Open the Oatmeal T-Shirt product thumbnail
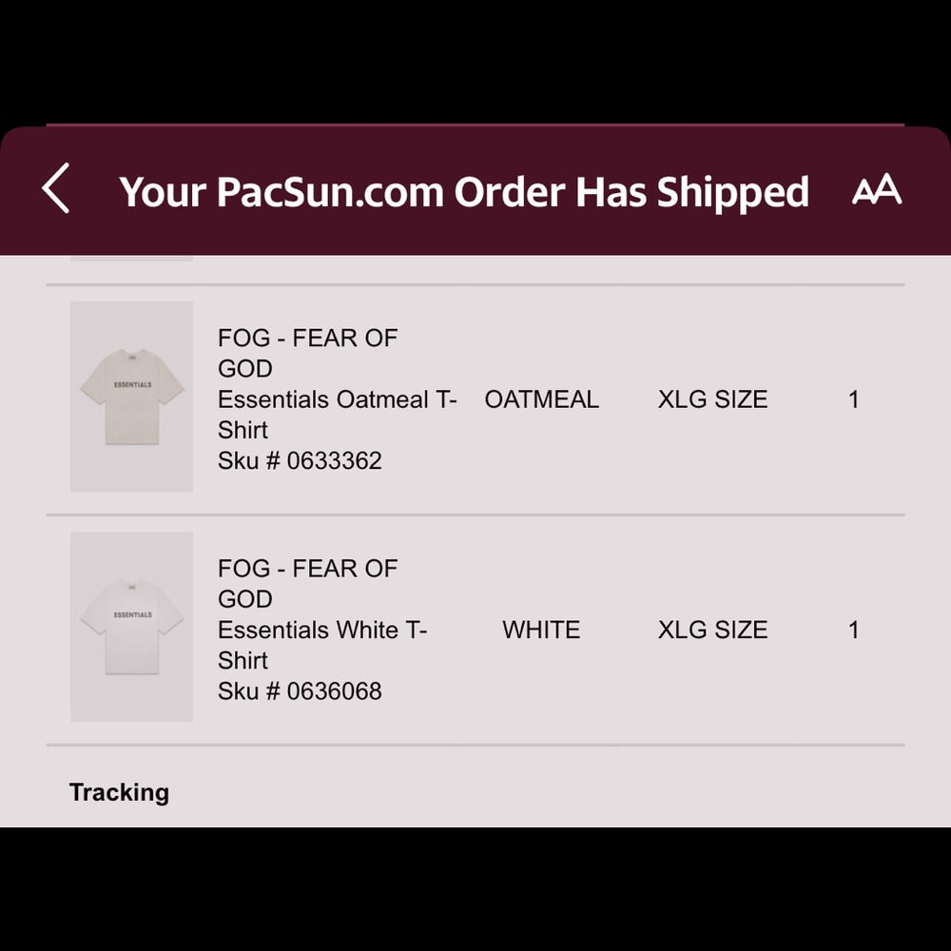951x951 pixels. point(131,396)
